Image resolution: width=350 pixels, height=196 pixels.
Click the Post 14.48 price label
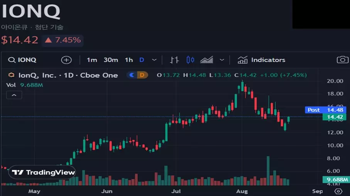coord(325,110)
